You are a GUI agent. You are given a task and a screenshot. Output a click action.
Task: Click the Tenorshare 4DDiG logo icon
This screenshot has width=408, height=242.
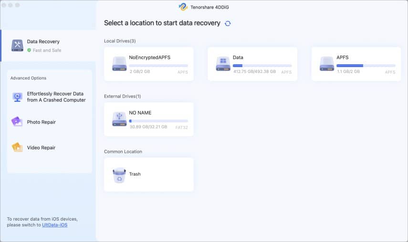(183, 7)
